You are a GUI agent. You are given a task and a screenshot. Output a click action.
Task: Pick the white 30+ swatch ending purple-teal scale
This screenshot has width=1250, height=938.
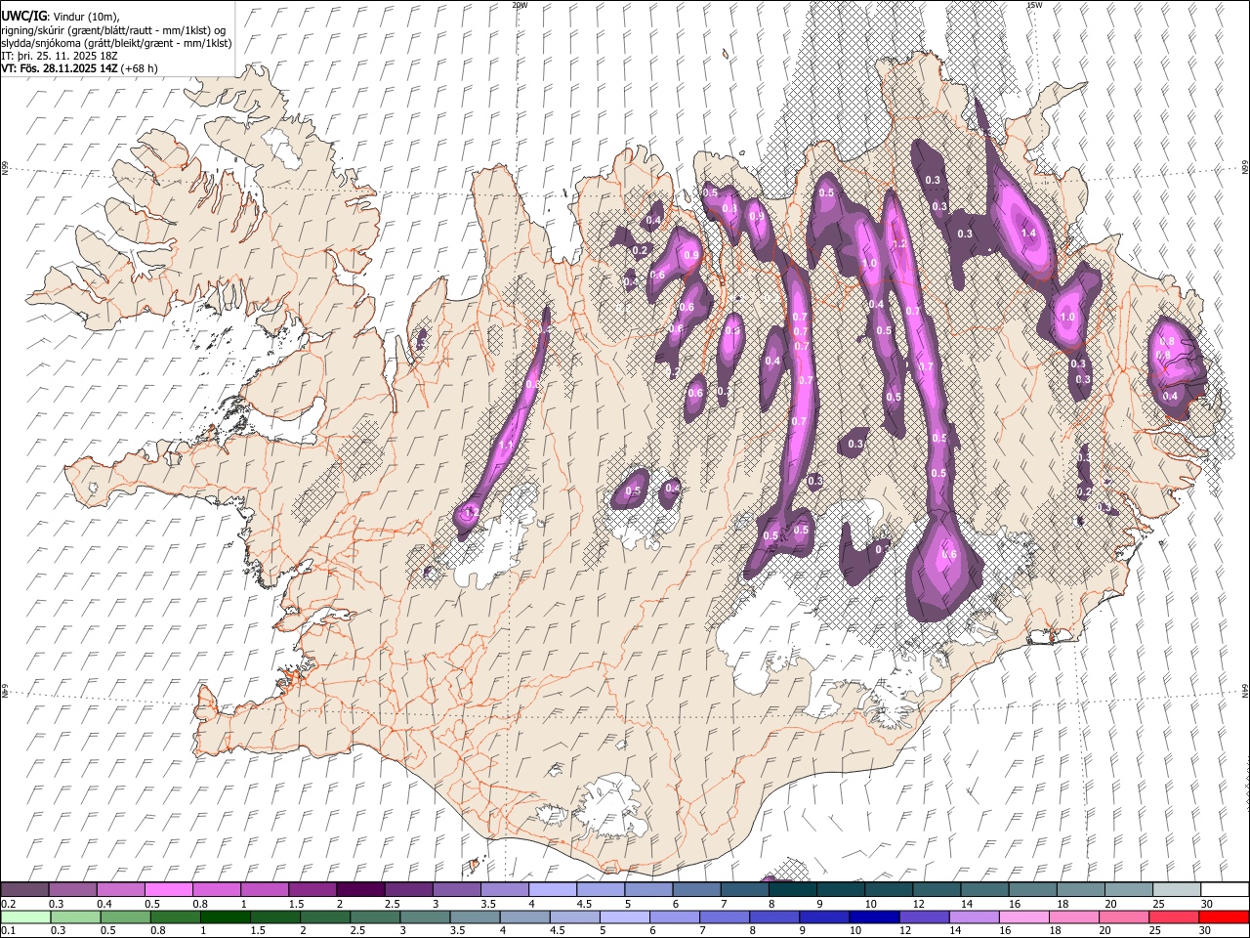[1224, 889]
